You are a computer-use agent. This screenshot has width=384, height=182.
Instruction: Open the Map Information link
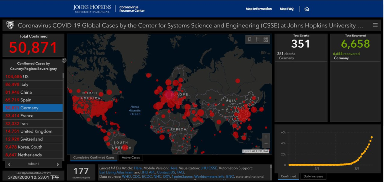click(258, 9)
